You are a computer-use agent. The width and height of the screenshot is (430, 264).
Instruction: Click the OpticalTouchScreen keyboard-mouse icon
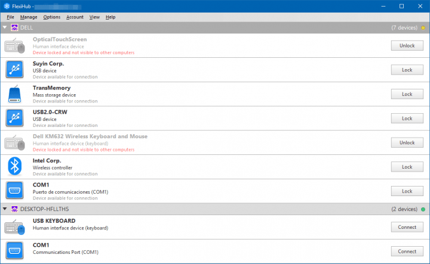tap(14, 46)
